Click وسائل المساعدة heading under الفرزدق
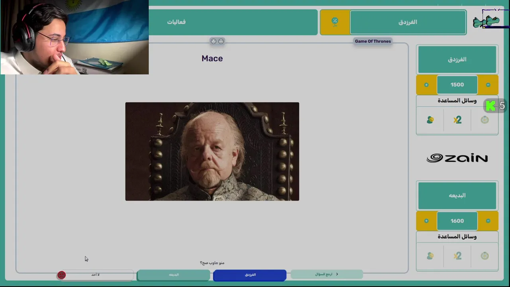 click(457, 100)
